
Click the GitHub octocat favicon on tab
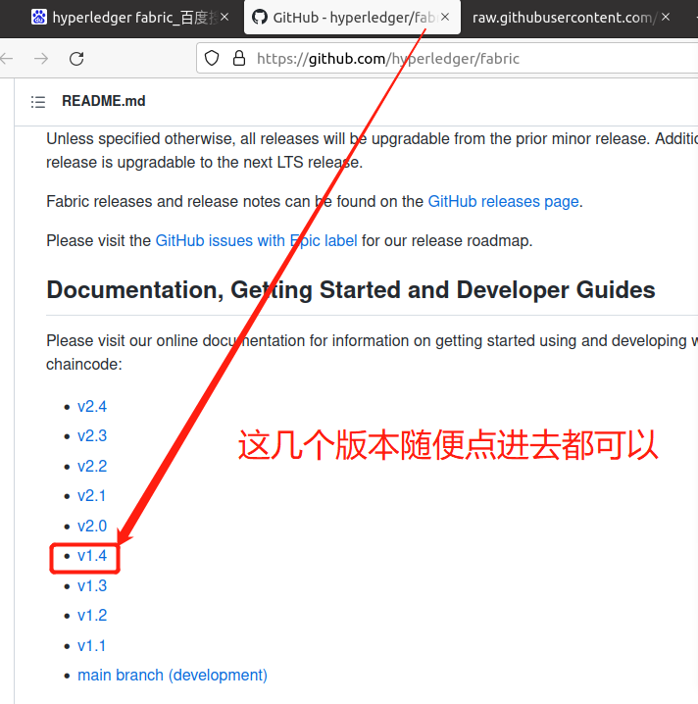260,17
